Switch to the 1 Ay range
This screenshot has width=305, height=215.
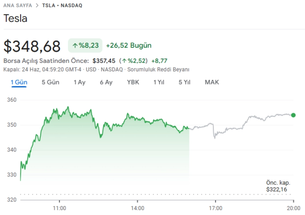(x=79, y=82)
